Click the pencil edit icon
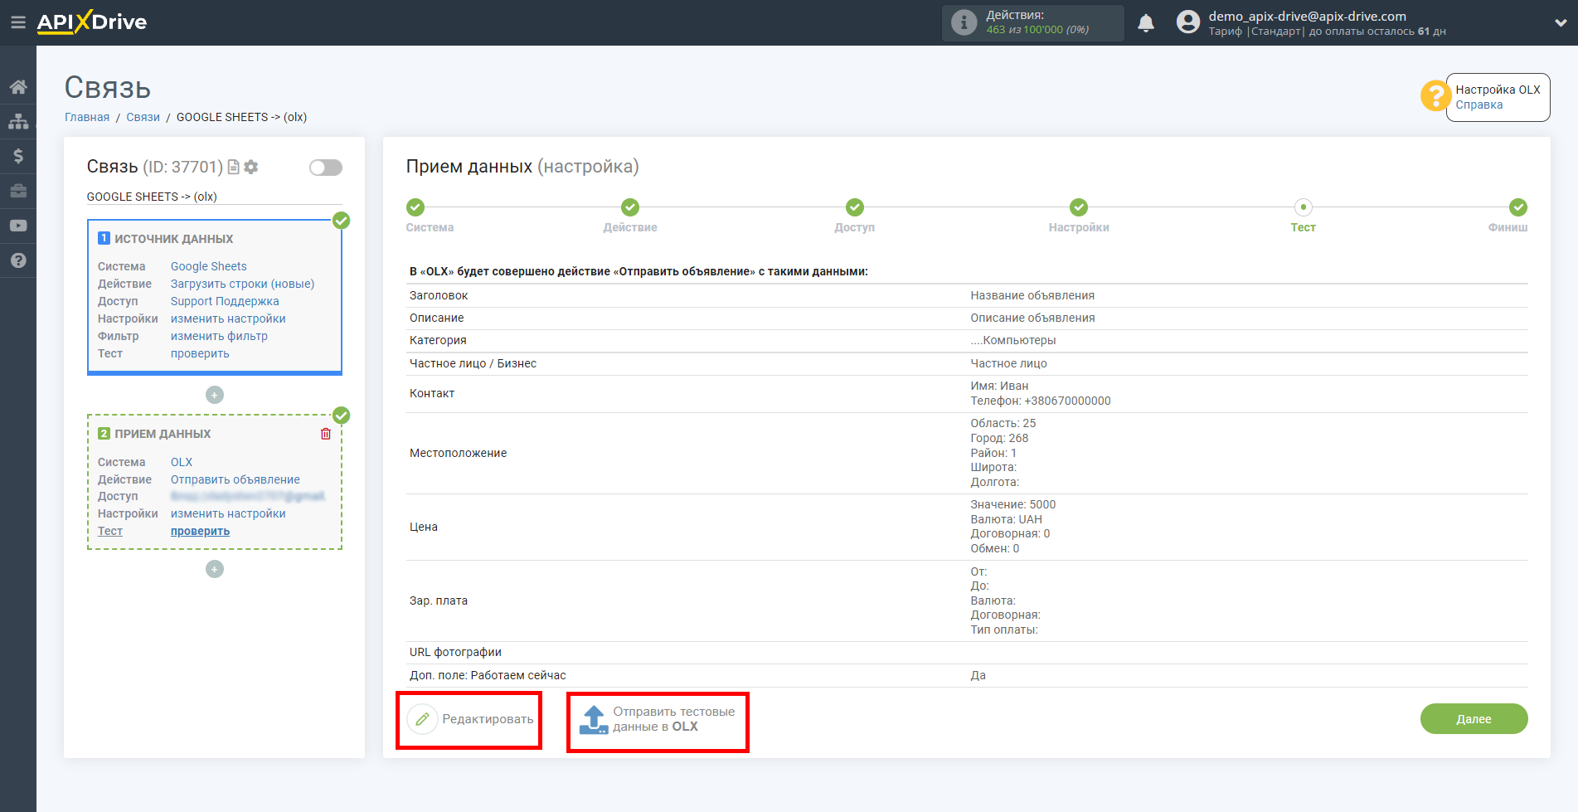The image size is (1578, 812). [422, 719]
